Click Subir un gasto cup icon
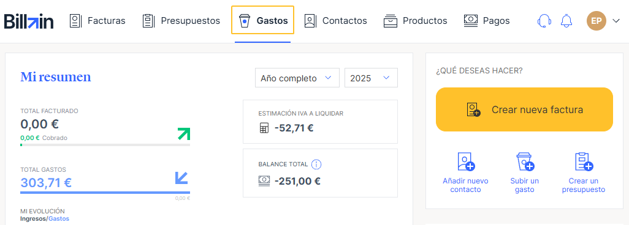629x225 pixels. (x=525, y=161)
